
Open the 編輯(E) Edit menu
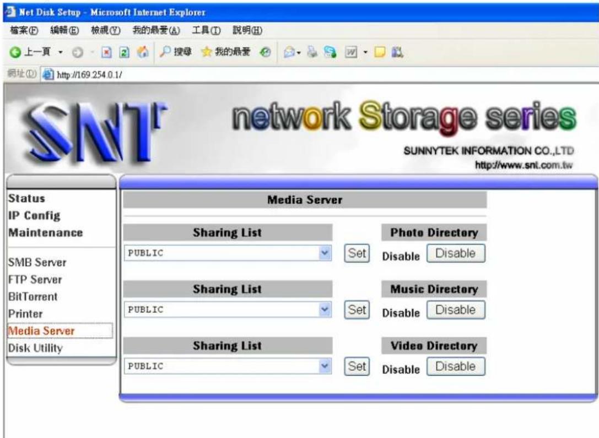(64, 30)
